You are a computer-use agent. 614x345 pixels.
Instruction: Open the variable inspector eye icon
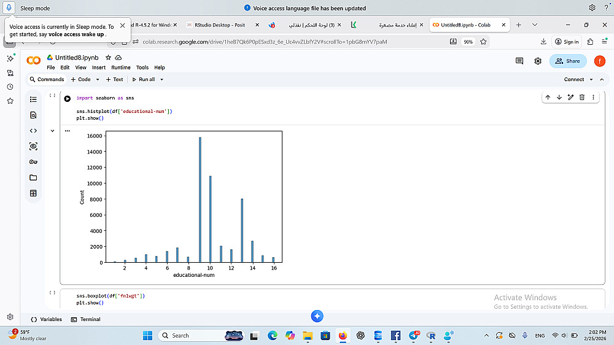pos(33,147)
